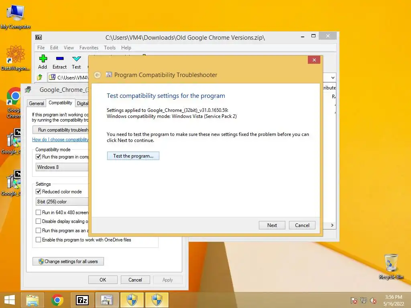
Task: Select the Google Chrome desktop shortcut
Action: click(x=14, y=103)
